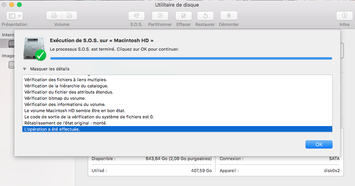
Task: Select the "L'opération a été effectuée." log line
Action: pyautogui.click(x=52, y=129)
